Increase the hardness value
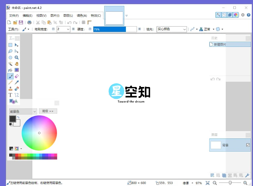 pyautogui.click(x=139, y=29)
